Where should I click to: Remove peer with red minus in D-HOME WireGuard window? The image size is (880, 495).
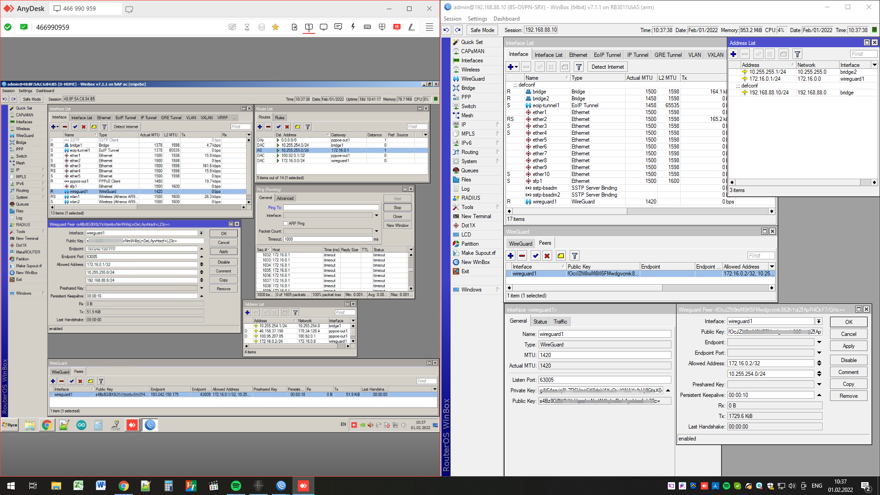[61, 381]
